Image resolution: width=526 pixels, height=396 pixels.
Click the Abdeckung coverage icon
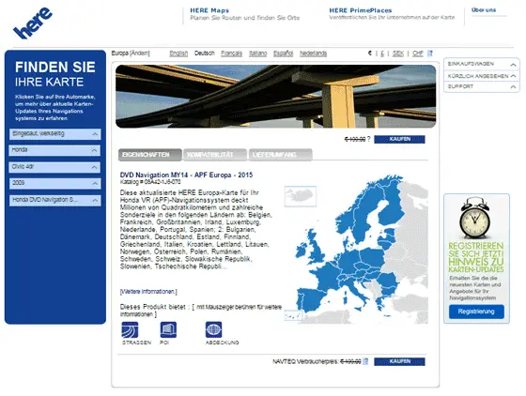(214, 329)
